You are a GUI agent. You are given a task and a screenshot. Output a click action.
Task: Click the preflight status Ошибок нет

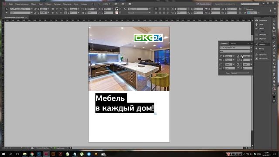coord(60,148)
